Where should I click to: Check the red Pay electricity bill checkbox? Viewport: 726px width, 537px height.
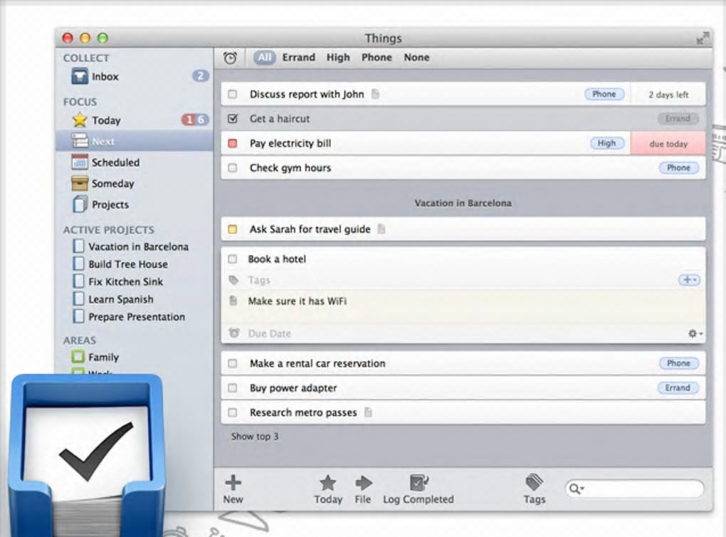tap(233, 144)
